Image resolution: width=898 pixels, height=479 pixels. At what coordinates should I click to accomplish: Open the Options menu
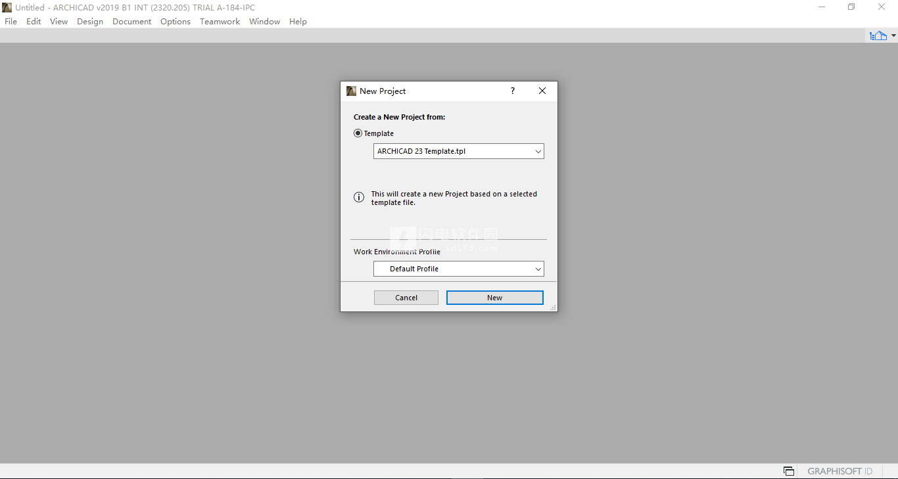176,21
